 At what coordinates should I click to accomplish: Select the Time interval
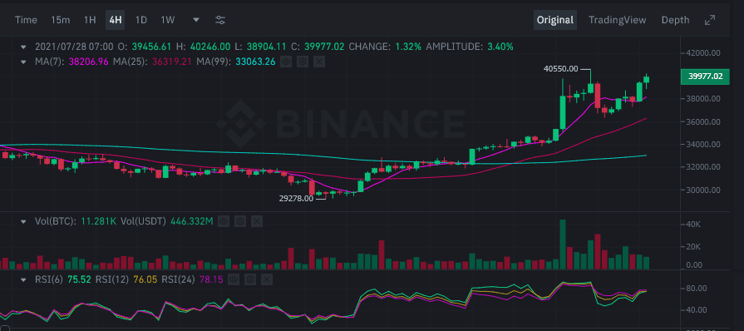[x=26, y=20]
